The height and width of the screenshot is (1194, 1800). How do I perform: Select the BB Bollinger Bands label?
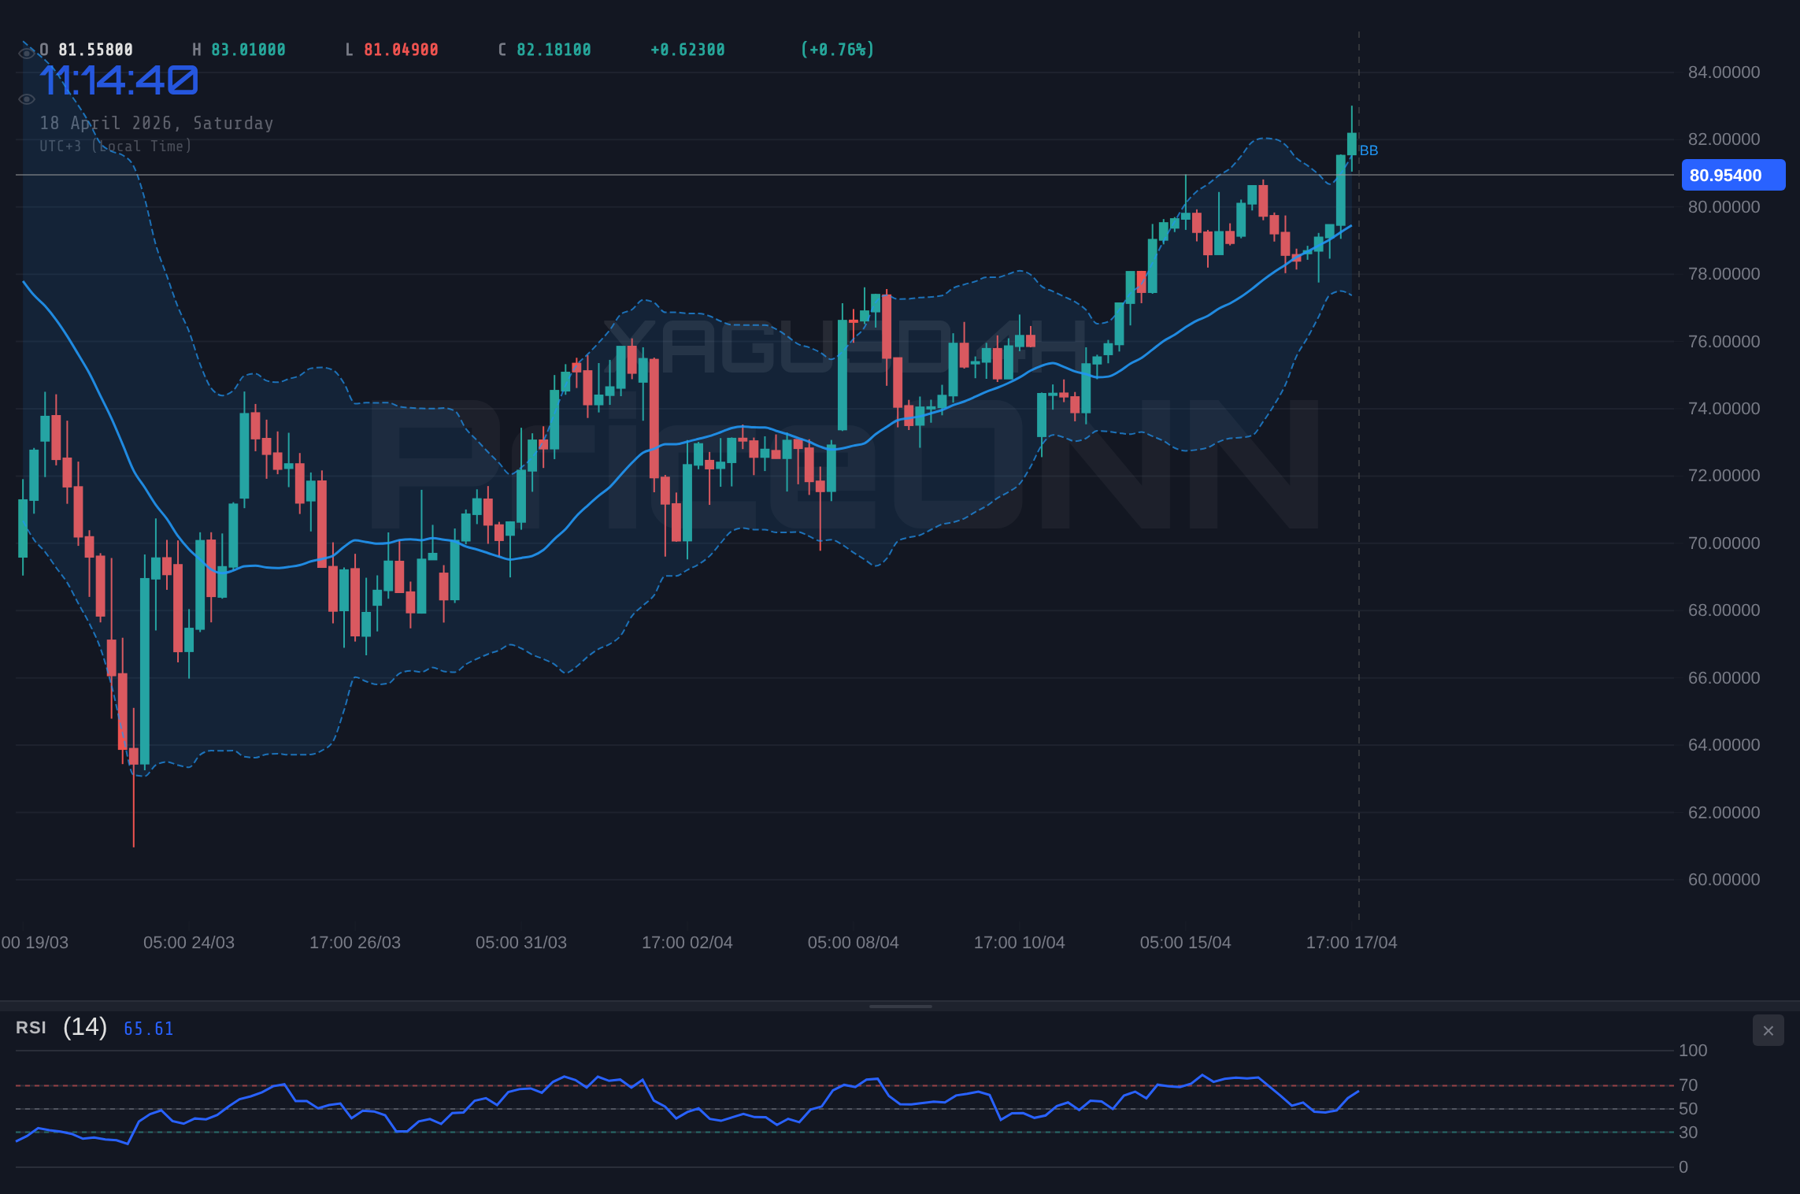1369,150
